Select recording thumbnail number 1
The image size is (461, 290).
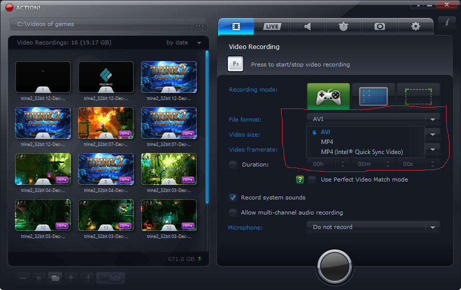point(43,77)
